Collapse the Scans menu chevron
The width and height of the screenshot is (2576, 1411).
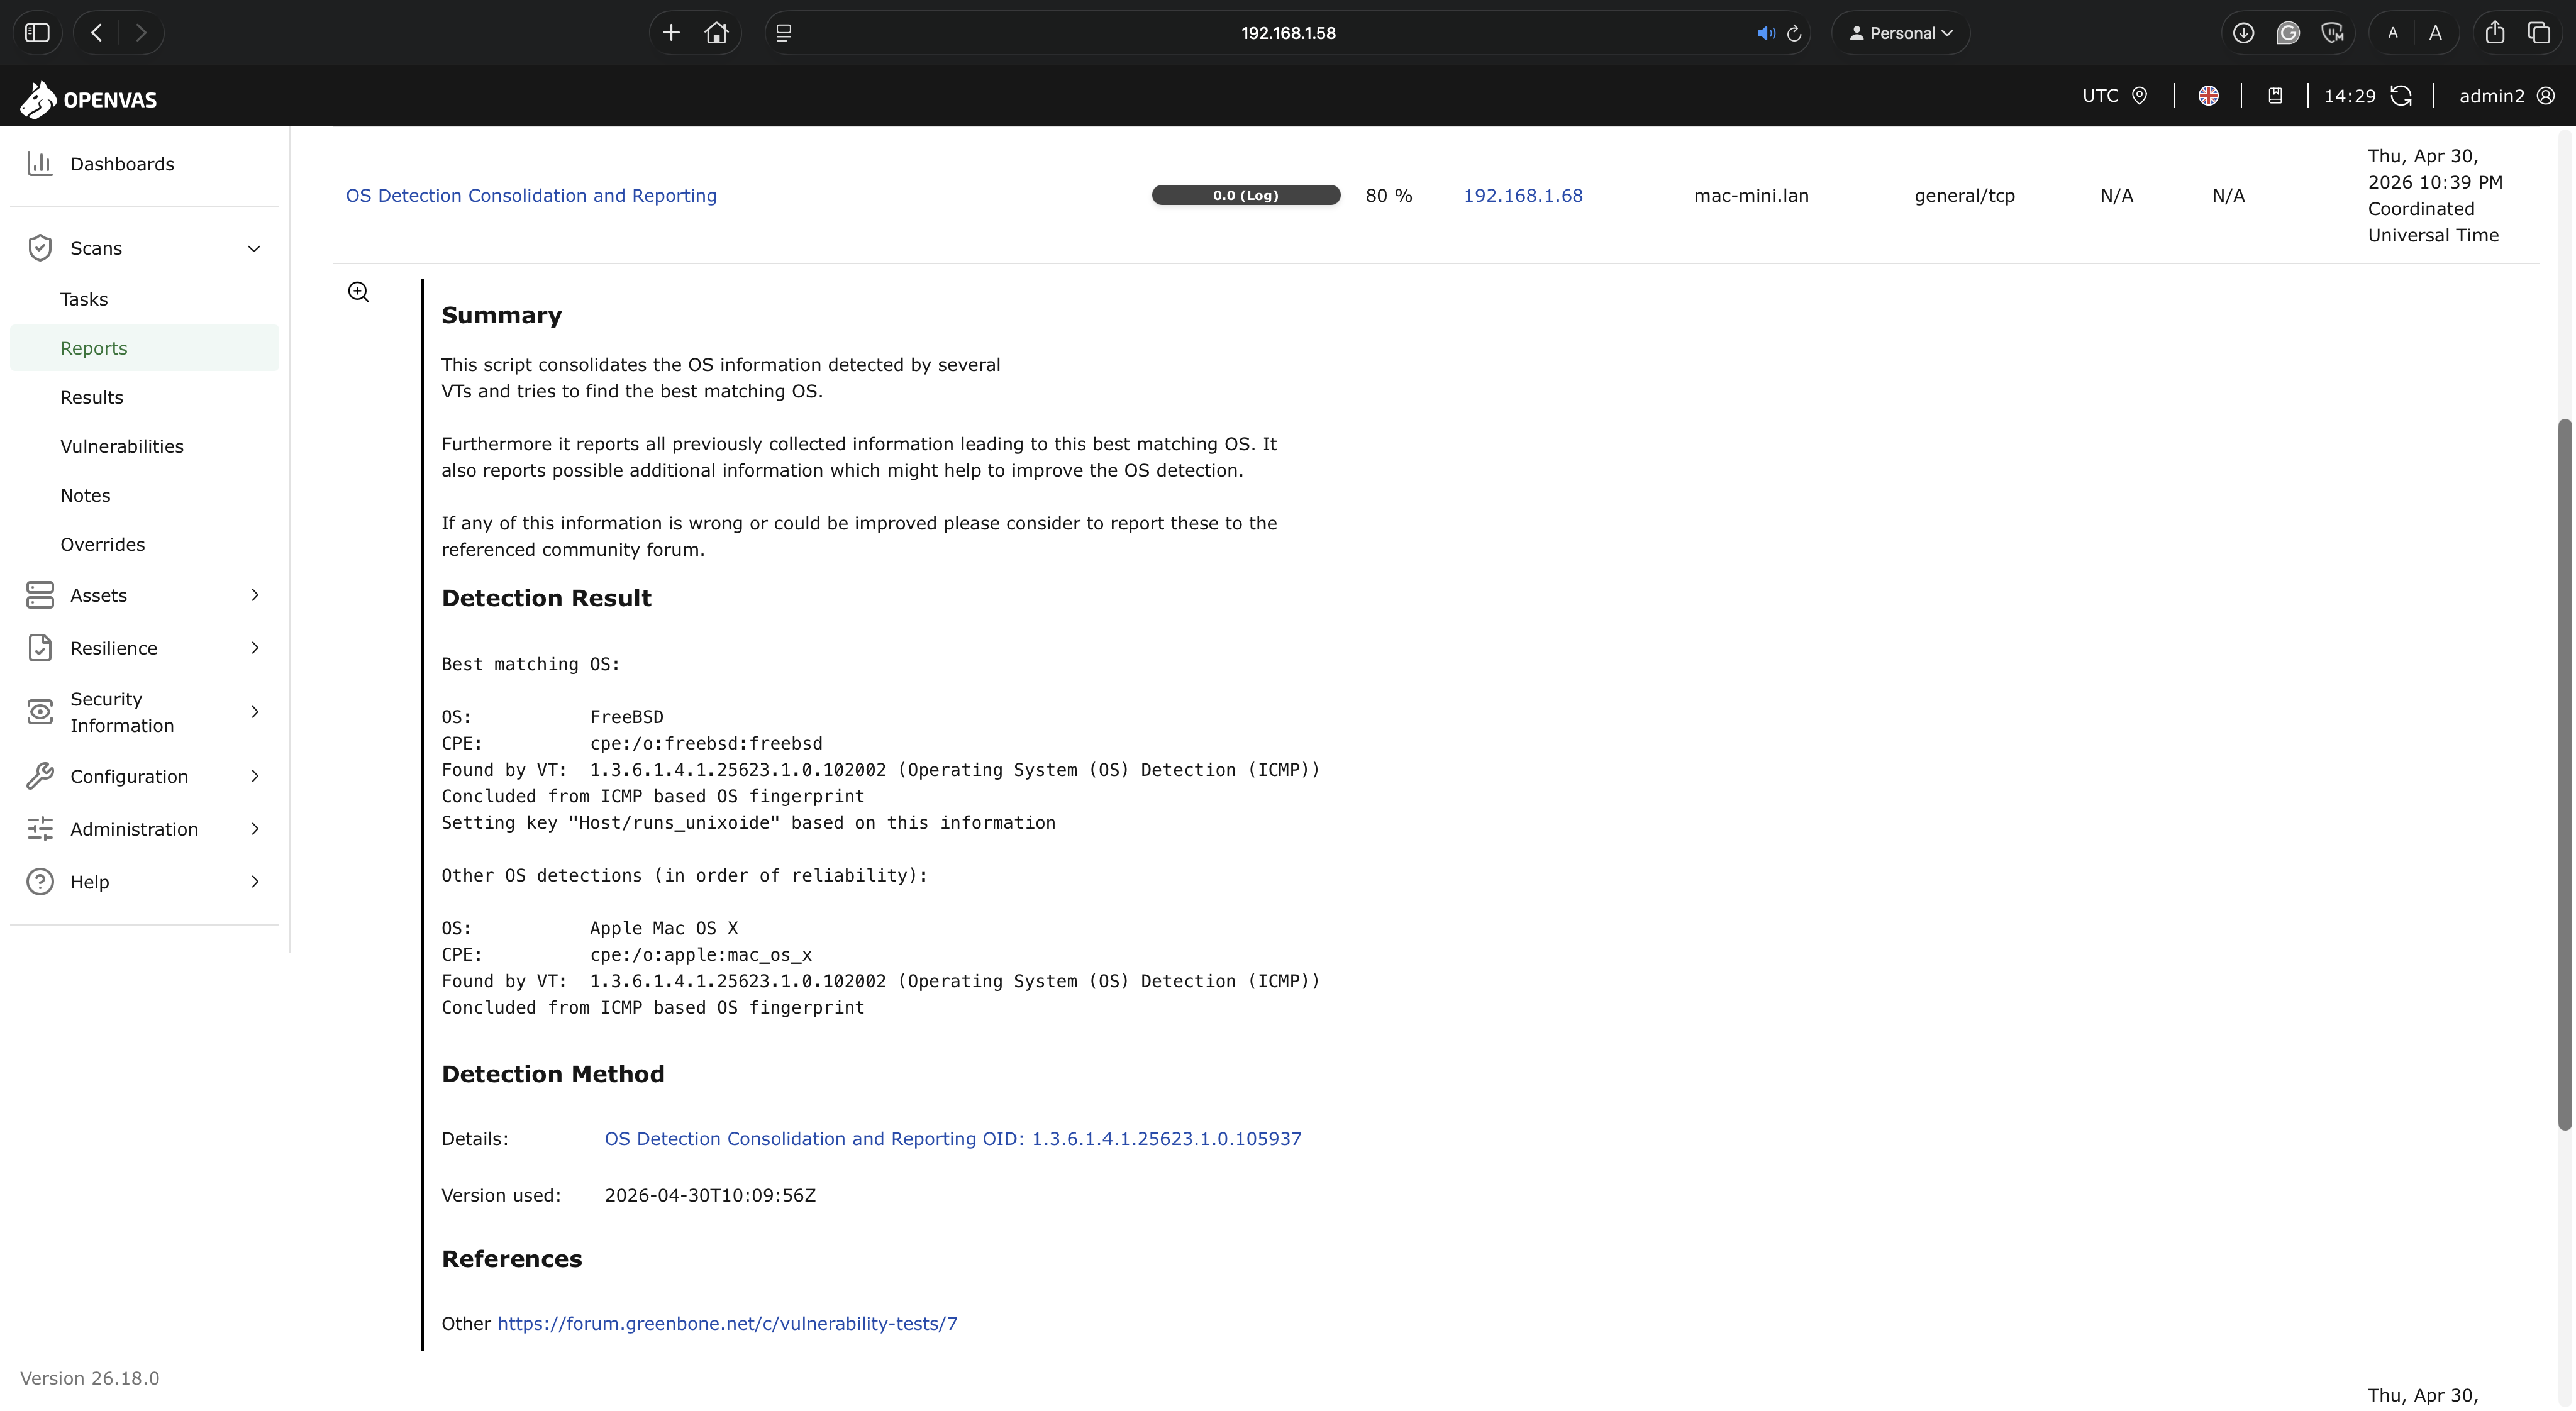(x=254, y=248)
